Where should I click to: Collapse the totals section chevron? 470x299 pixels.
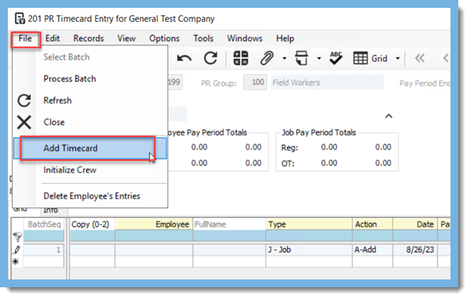tap(389, 116)
